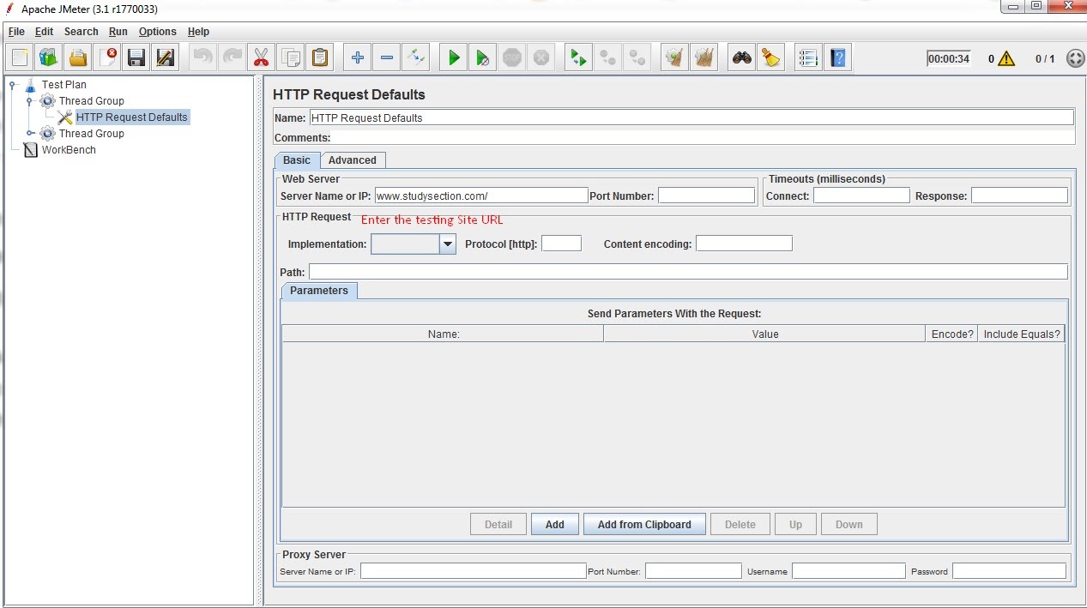
Task: Click the binoculars Search icon
Action: click(741, 58)
